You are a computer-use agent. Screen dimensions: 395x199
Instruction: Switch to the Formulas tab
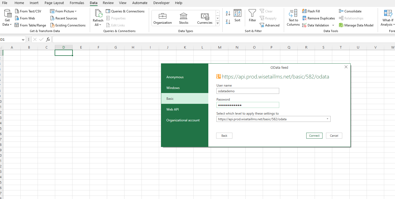(77, 3)
